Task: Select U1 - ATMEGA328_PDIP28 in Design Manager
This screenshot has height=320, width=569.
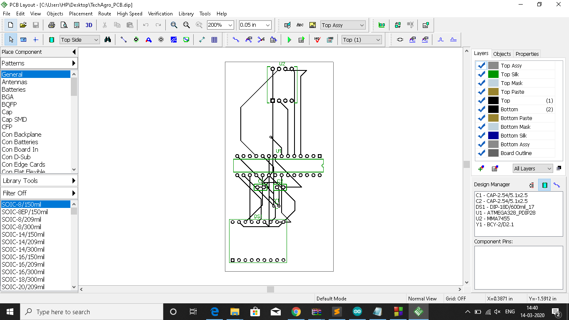Action: [x=505, y=212]
